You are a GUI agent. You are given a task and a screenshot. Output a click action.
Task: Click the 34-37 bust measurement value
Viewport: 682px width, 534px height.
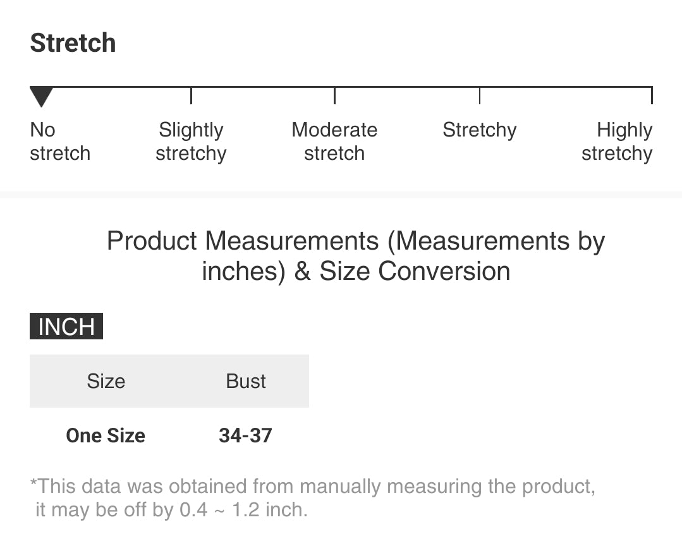[245, 435]
